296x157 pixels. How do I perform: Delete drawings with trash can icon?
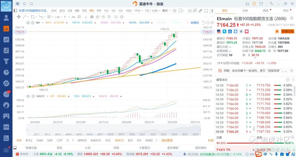(x=109, y=17)
